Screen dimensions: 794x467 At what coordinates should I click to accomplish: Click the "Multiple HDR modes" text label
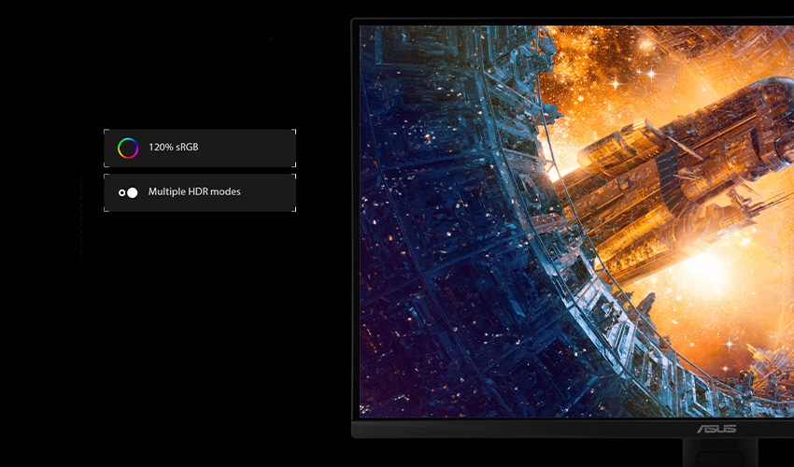(x=194, y=191)
